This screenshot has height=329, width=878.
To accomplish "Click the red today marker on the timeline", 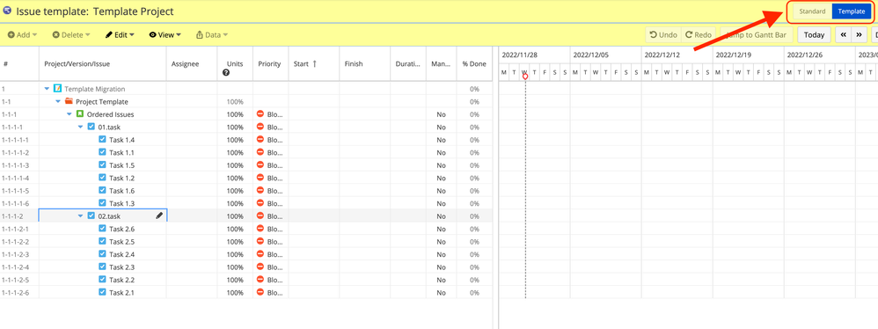I will pos(525,77).
